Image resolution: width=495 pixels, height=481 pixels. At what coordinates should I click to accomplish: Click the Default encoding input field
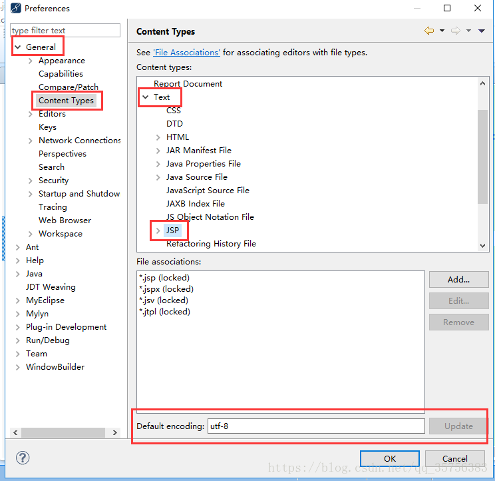[x=316, y=426]
